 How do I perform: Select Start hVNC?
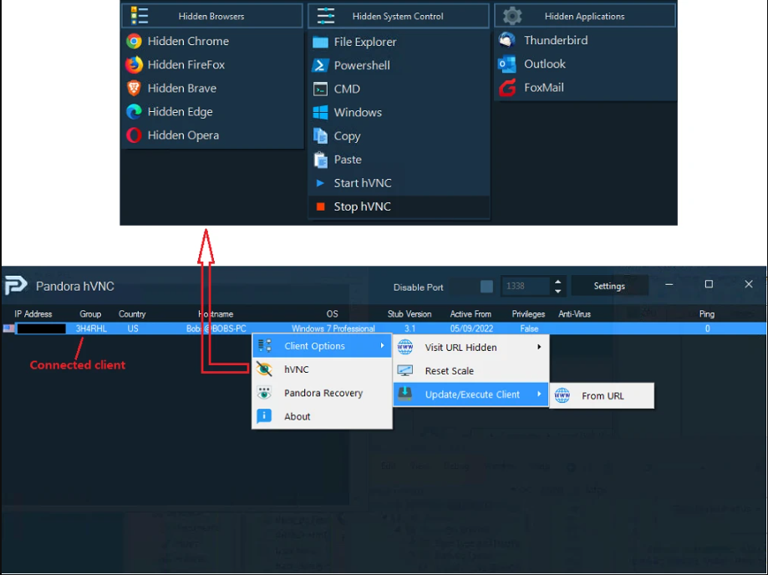coord(362,182)
